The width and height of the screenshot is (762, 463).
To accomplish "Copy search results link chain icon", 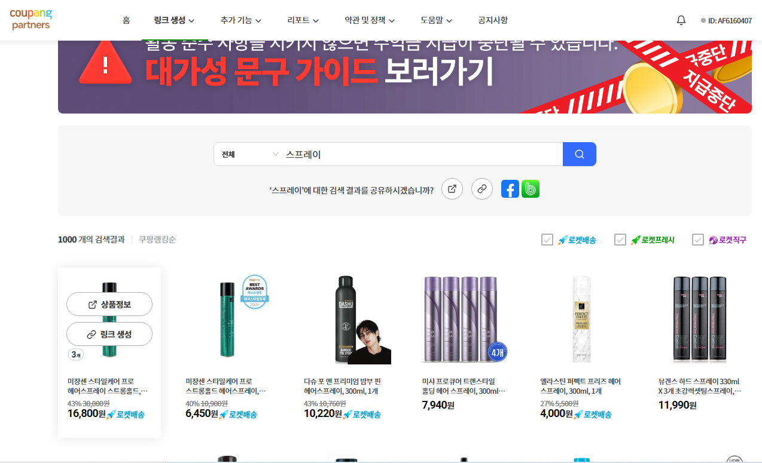I will tap(482, 189).
